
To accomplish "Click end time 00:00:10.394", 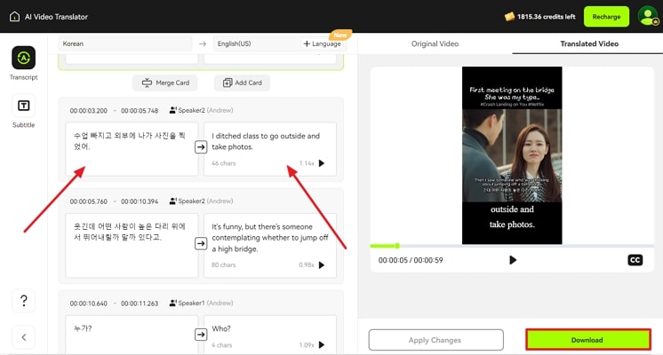I will point(140,201).
